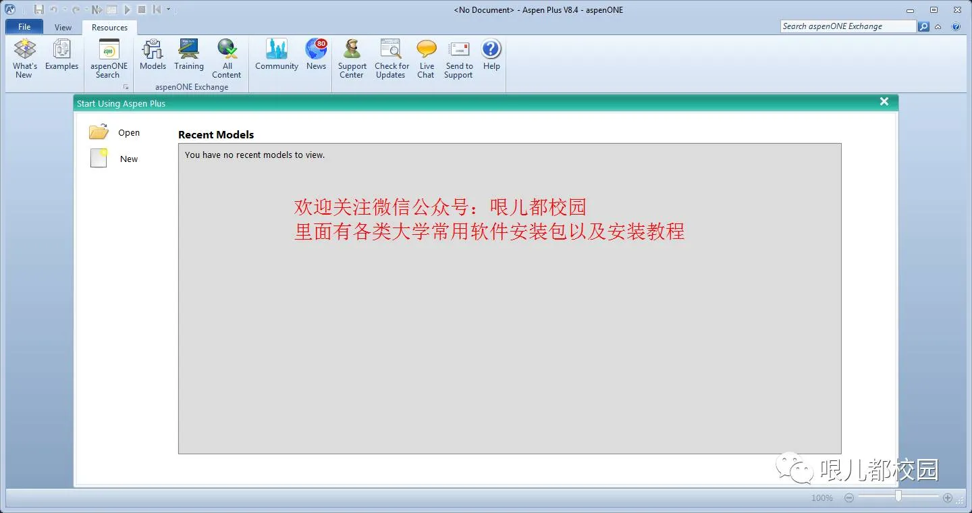Click the folder icon next to Open

coord(99,132)
